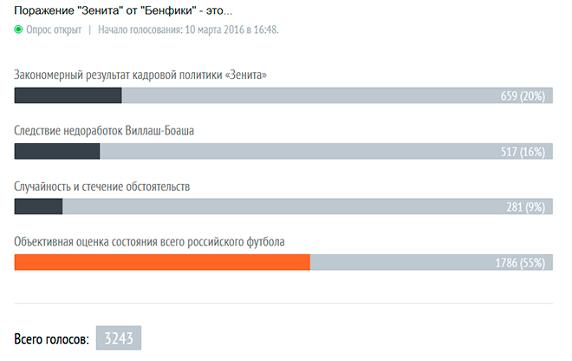
Task: Click the 'Опрос открыт' status text
Action: 54,30
